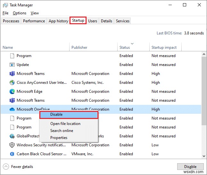Sort by the Status column header
207x175 pixels.
[125, 47]
